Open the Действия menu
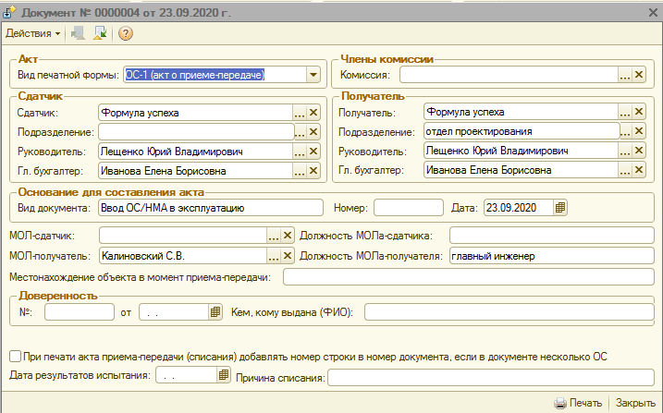The height and width of the screenshot is (413, 663). point(33,34)
